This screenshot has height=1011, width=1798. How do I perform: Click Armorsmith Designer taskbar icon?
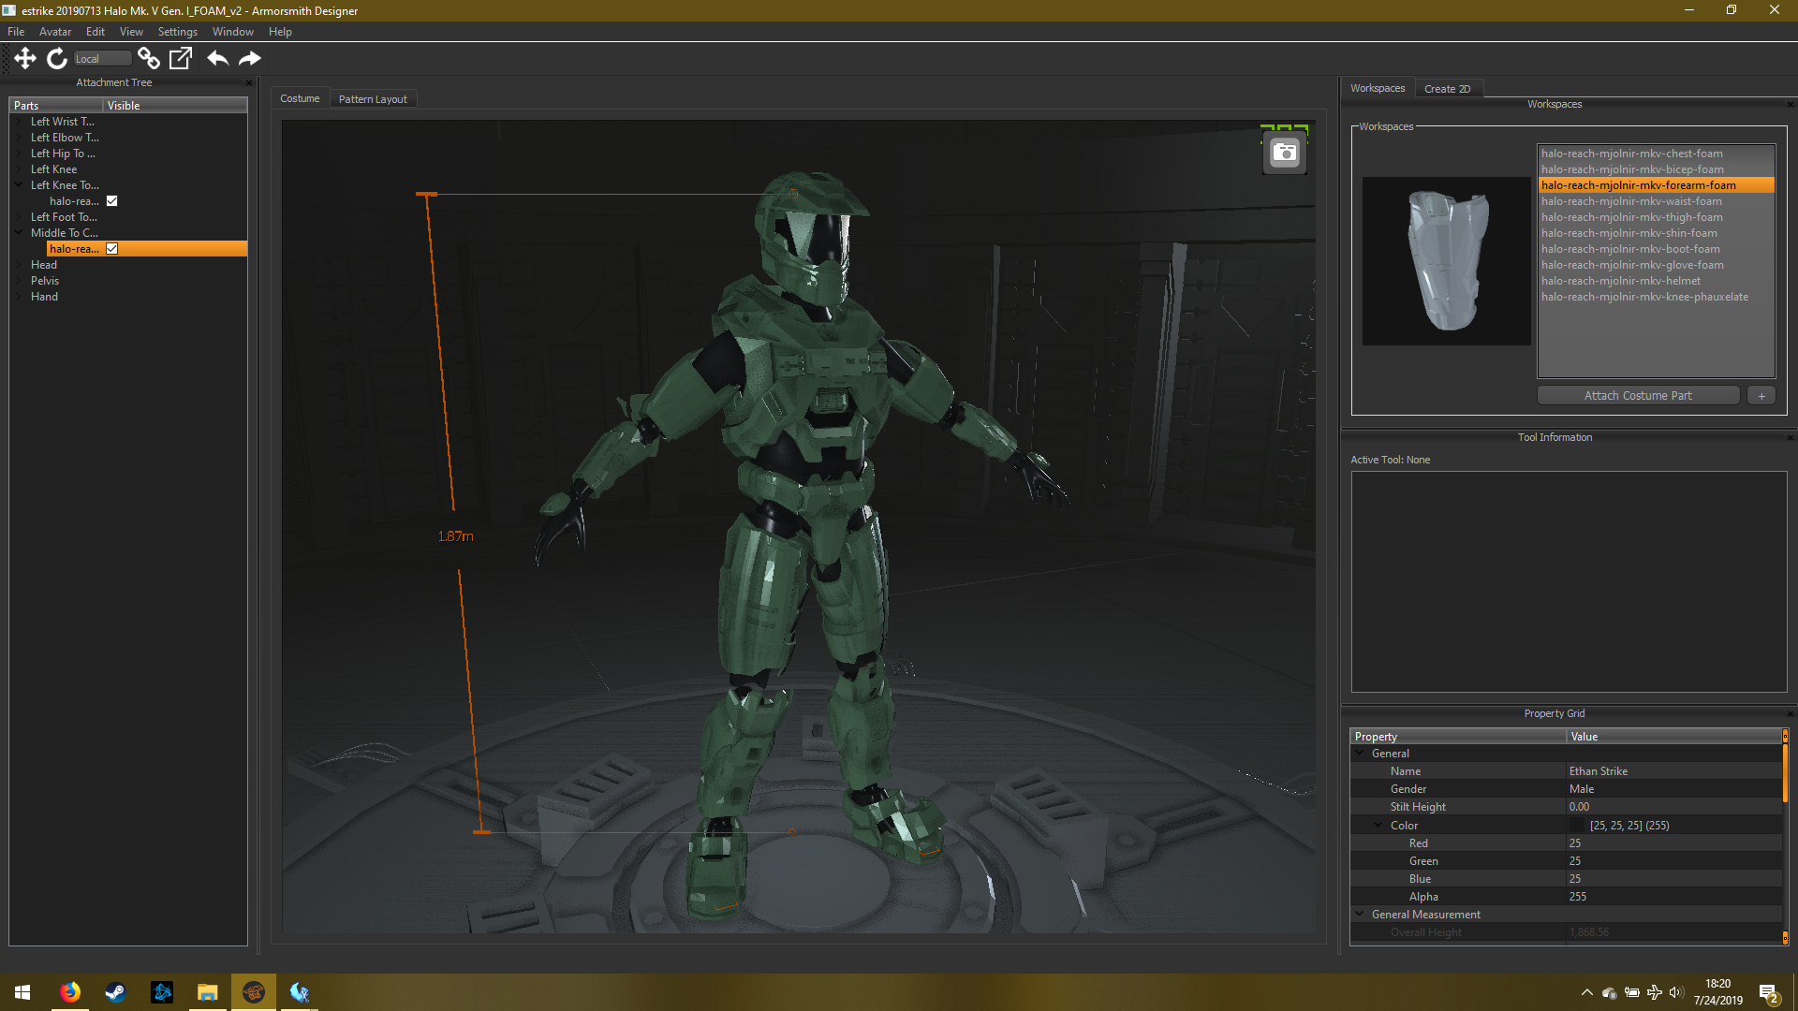pyautogui.click(x=253, y=992)
